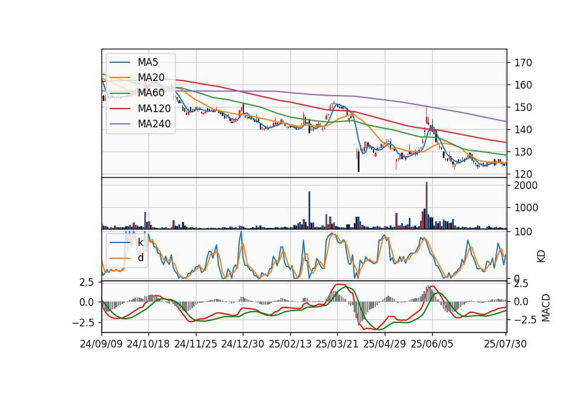Click the 130 price axis label
Image resolution: width=563 pixels, height=405 pixels.
pos(523,152)
